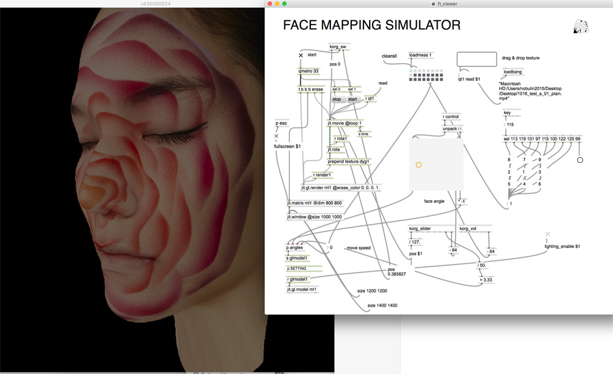Click the orange bang circle inside the preview window
This screenshot has height=374, width=613.
click(x=419, y=165)
